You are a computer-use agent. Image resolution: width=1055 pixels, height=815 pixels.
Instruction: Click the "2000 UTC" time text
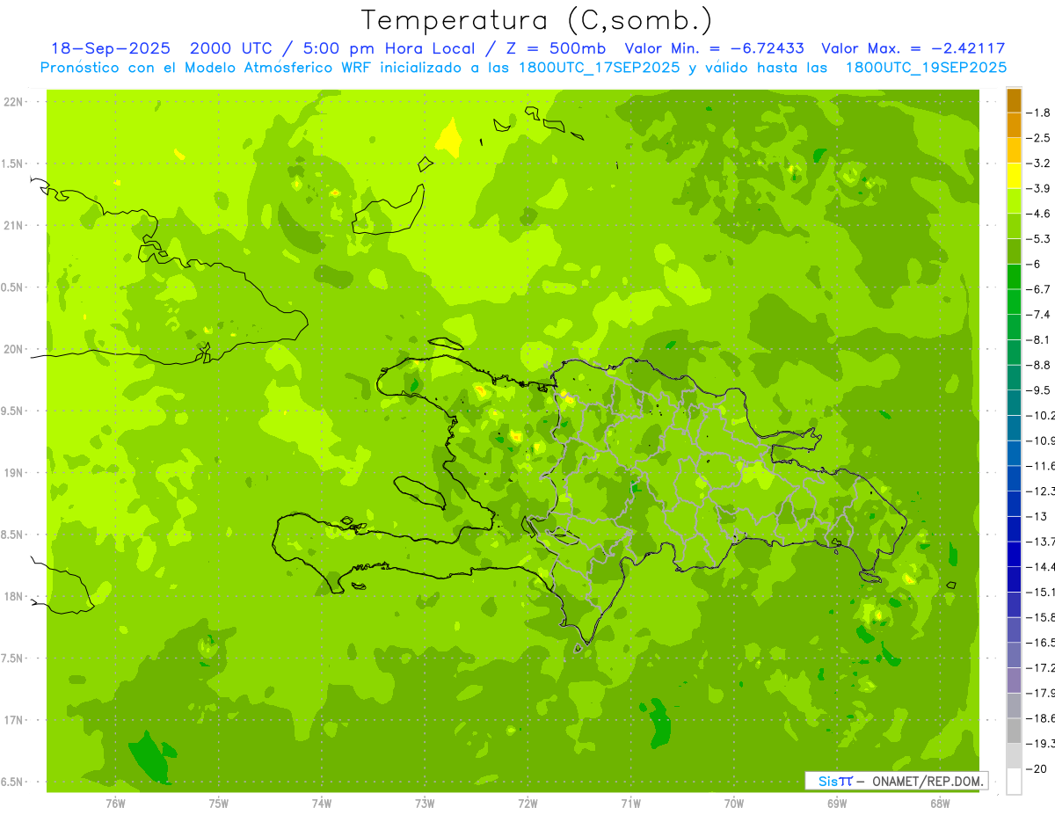coord(231,48)
